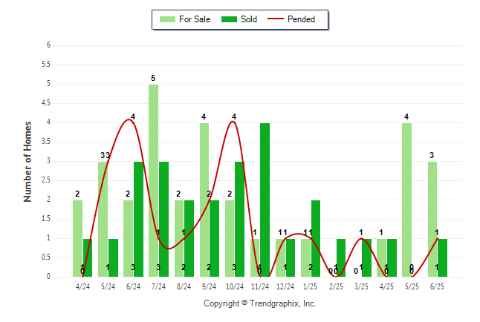Click the 1.5 value on the y-axis
The height and width of the screenshot is (322, 480).
coord(46,219)
